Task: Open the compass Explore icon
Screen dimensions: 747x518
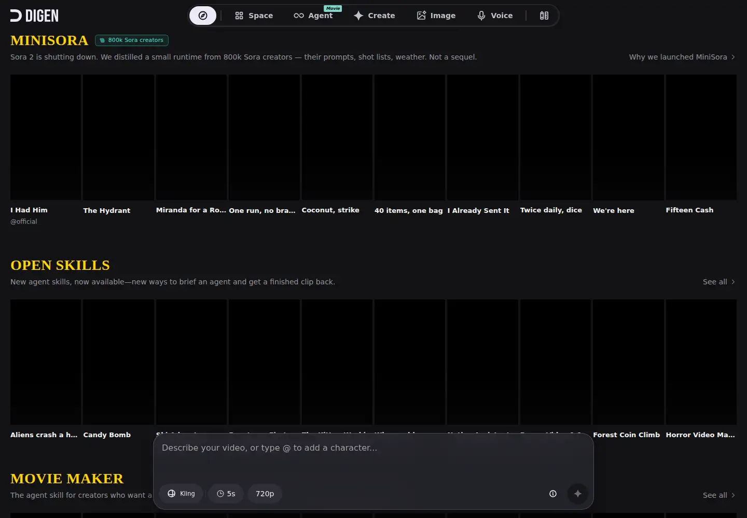Action: tap(203, 16)
